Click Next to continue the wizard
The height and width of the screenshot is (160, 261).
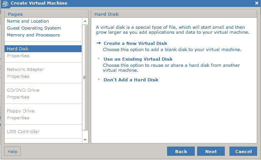click(211, 152)
